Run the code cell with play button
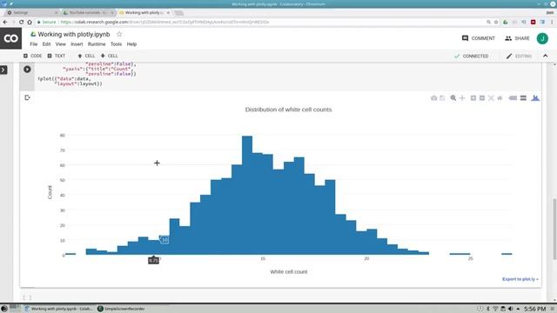 [x=27, y=70]
